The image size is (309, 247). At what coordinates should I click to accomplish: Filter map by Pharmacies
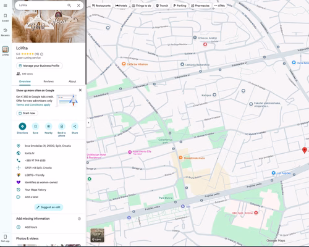tap(200, 6)
